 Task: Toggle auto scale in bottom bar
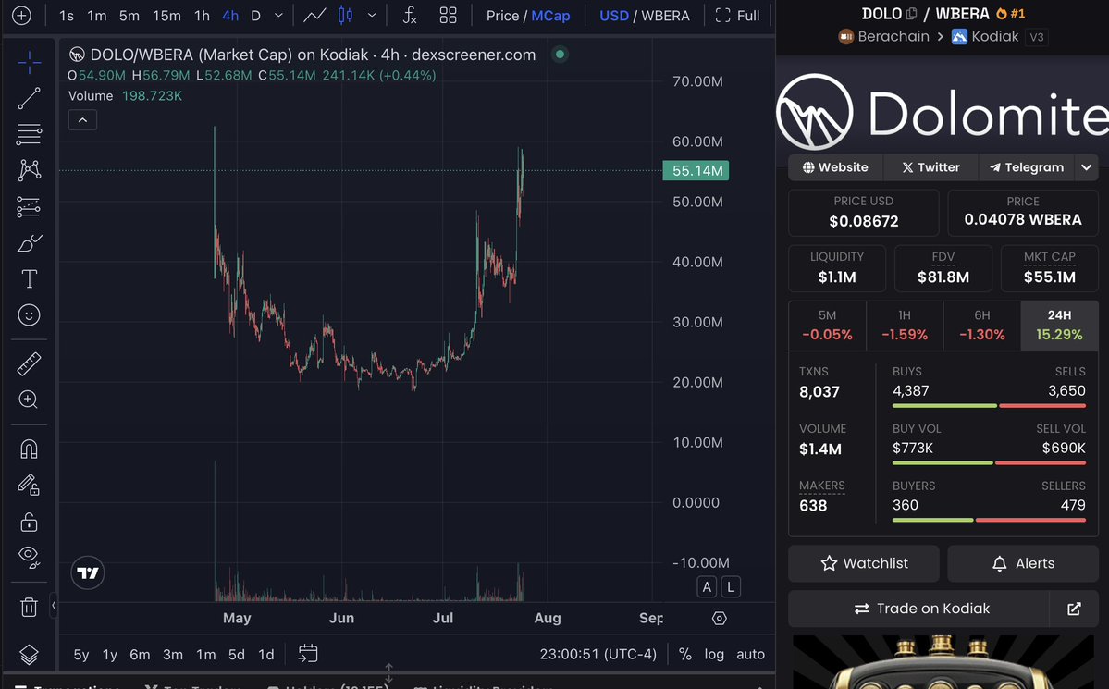click(750, 655)
